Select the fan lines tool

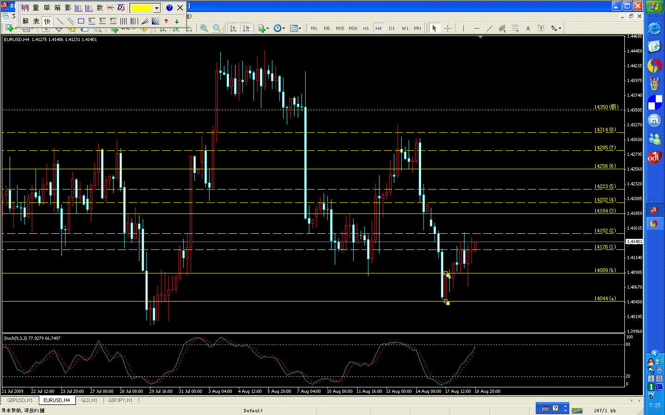tap(145, 21)
